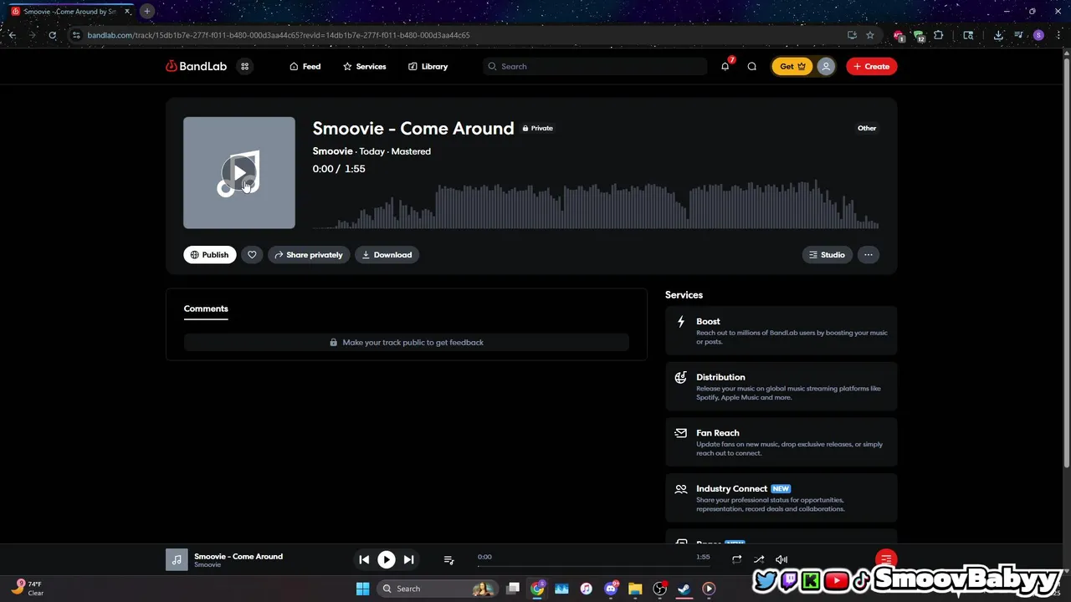Mute the player volume

[781, 559]
